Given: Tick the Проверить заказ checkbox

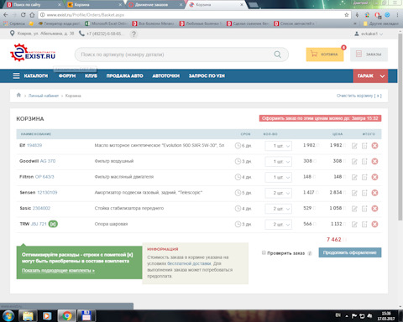Looking at the screenshot, I should tap(264, 252).
